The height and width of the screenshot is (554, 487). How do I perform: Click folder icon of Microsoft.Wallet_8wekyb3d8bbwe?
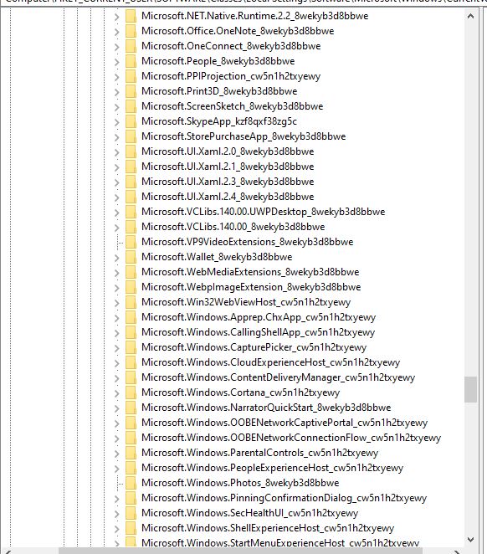[x=131, y=257]
